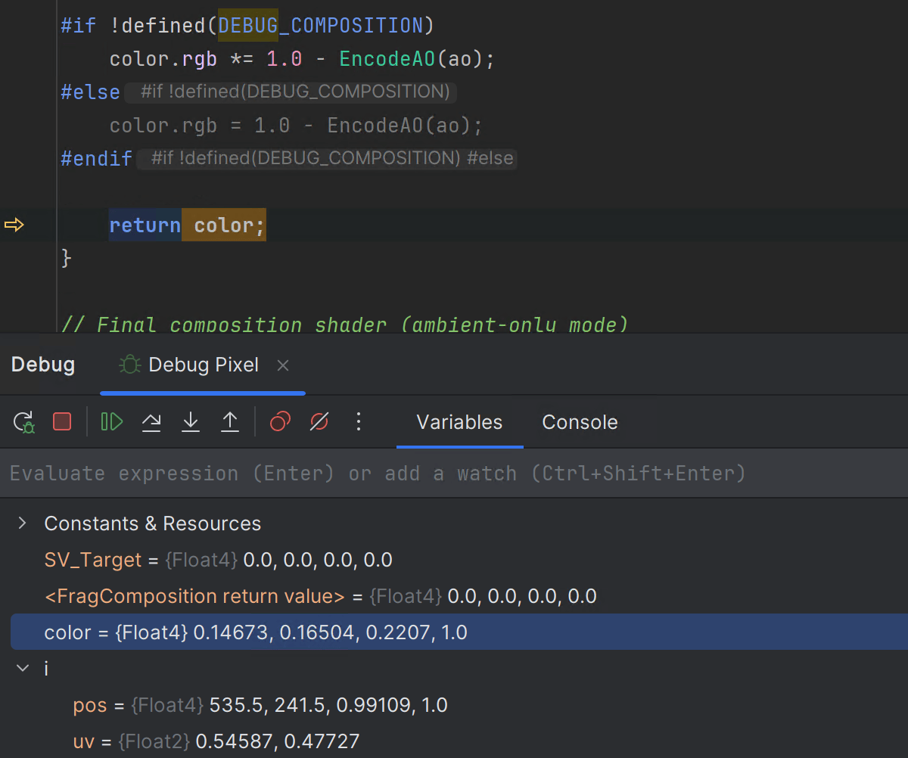908x758 pixels.
Task: Focus the Evaluate expression input field
Action: pos(378,474)
